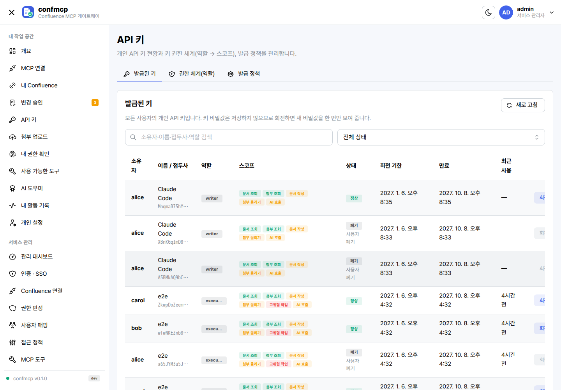
Task: Click the AD user avatar
Action: 506,12
